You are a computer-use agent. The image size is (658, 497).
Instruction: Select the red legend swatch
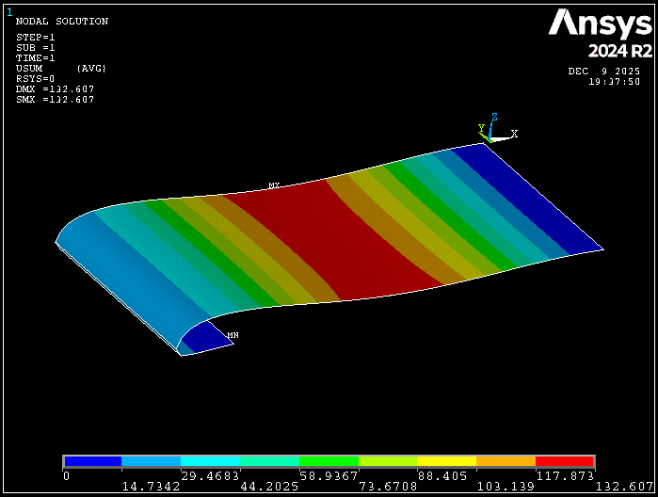pyautogui.click(x=565, y=461)
